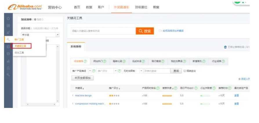Open 顶级展位 in top navigation
The width and height of the screenshot is (259, 123).
coord(141,7)
